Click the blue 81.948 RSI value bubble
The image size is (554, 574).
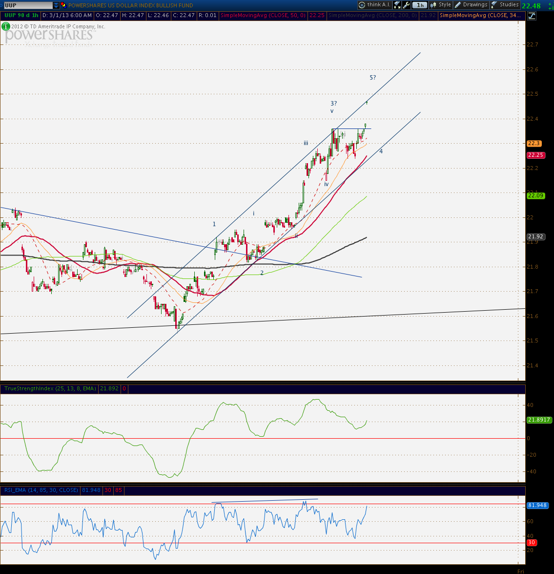point(537,506)
